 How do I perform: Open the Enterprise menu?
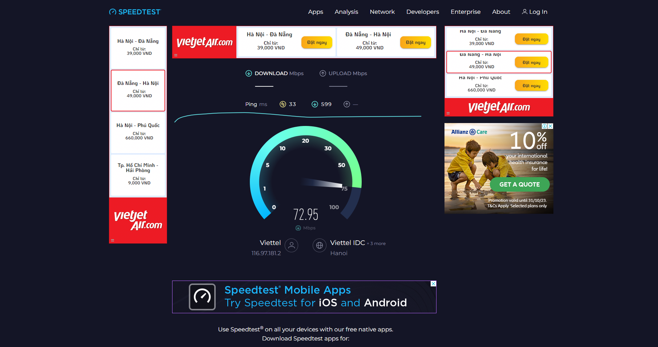(x=466, y=12)
